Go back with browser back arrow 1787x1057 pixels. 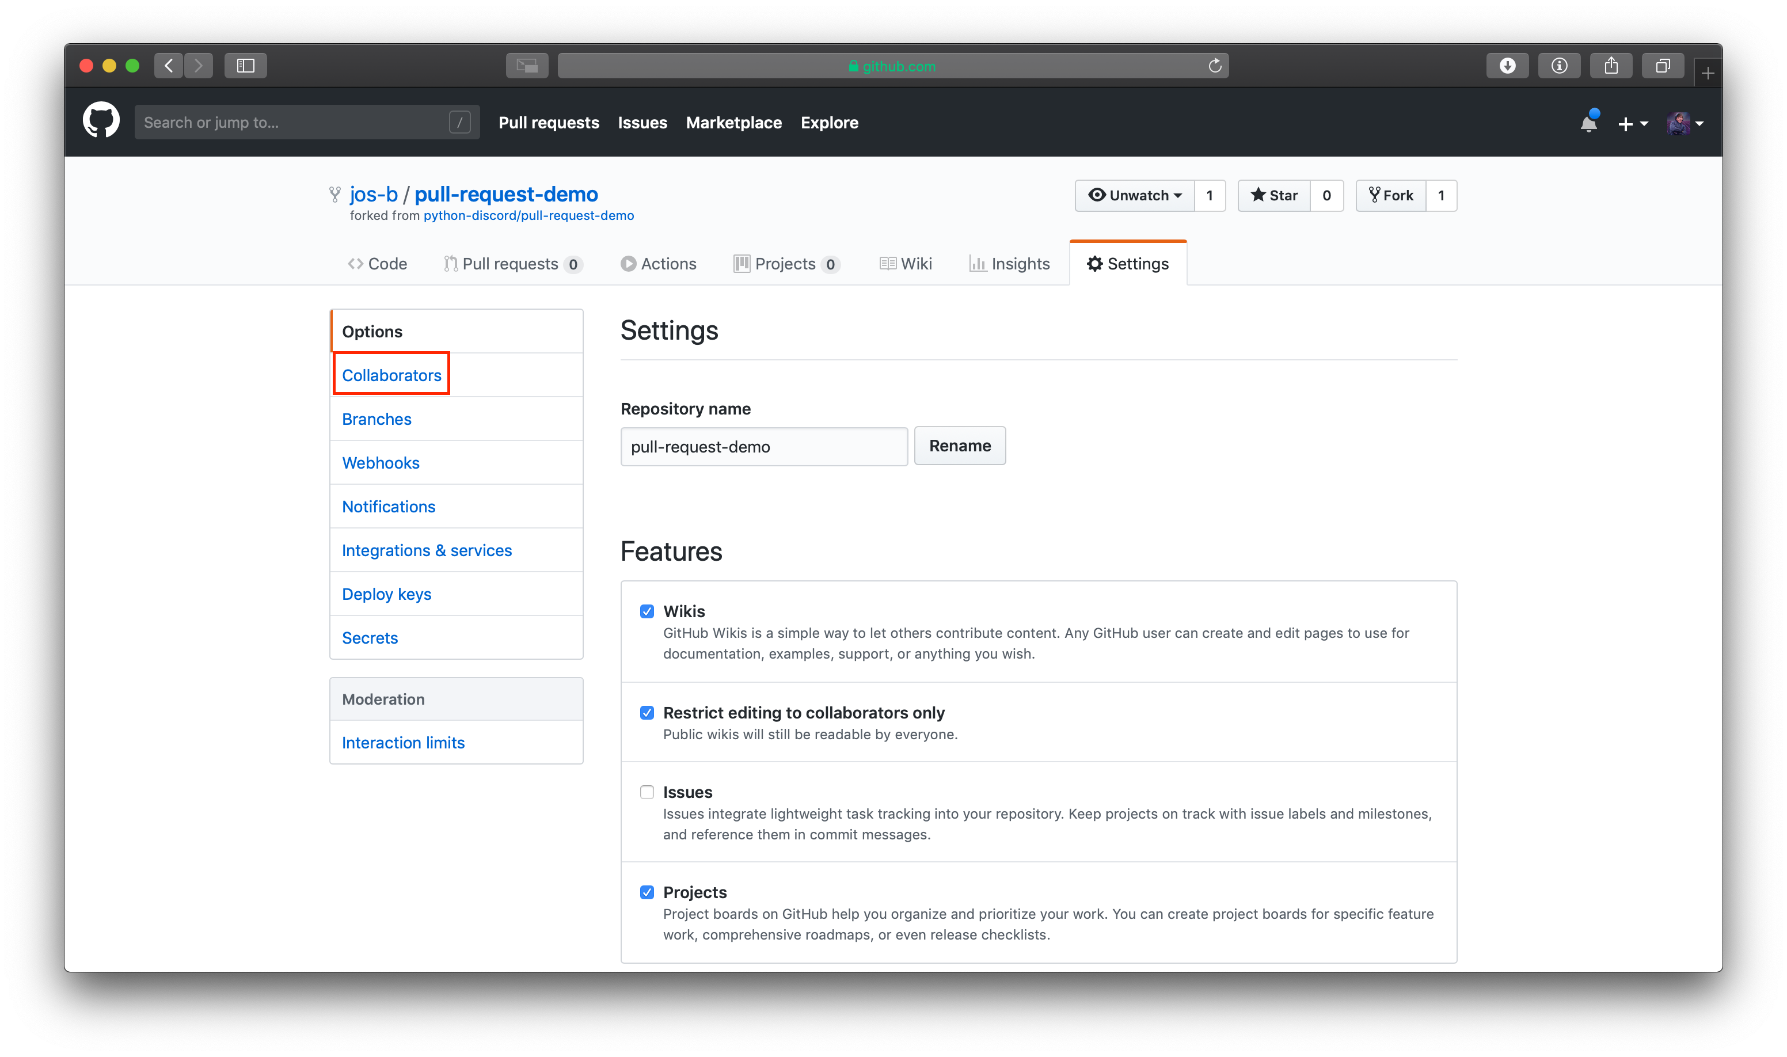[169, 66]
